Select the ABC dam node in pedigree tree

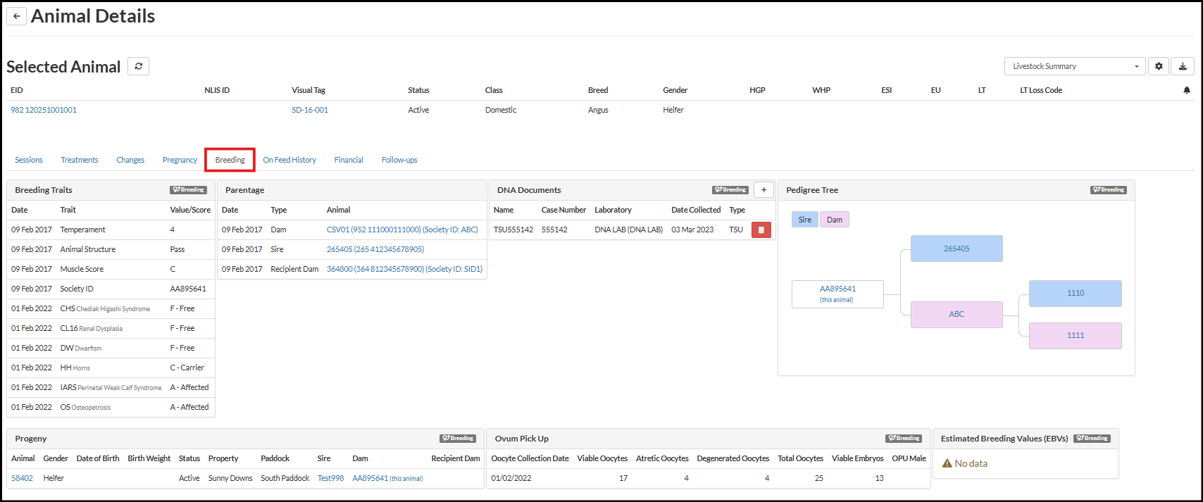[x=956, y=314]
